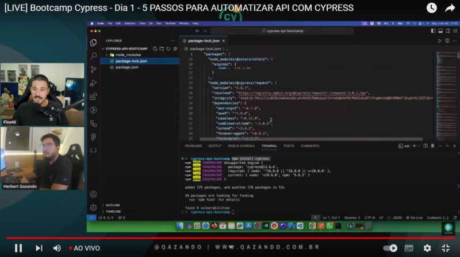Skip to the next video
Viewport: 460px width, 257px height.
[39, 248]
